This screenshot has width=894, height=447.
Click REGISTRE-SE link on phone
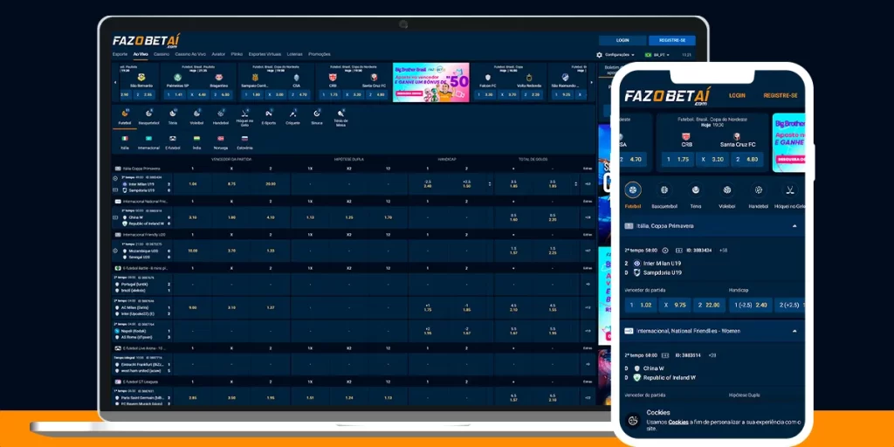click(780, 95)
